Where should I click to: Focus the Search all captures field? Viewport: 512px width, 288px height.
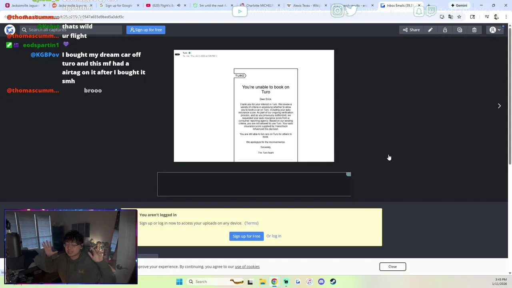pyautogui.click(x=71, y=30)
